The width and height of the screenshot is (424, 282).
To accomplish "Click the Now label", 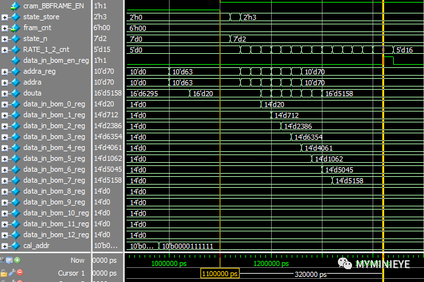I will click(x=77, y=260).
